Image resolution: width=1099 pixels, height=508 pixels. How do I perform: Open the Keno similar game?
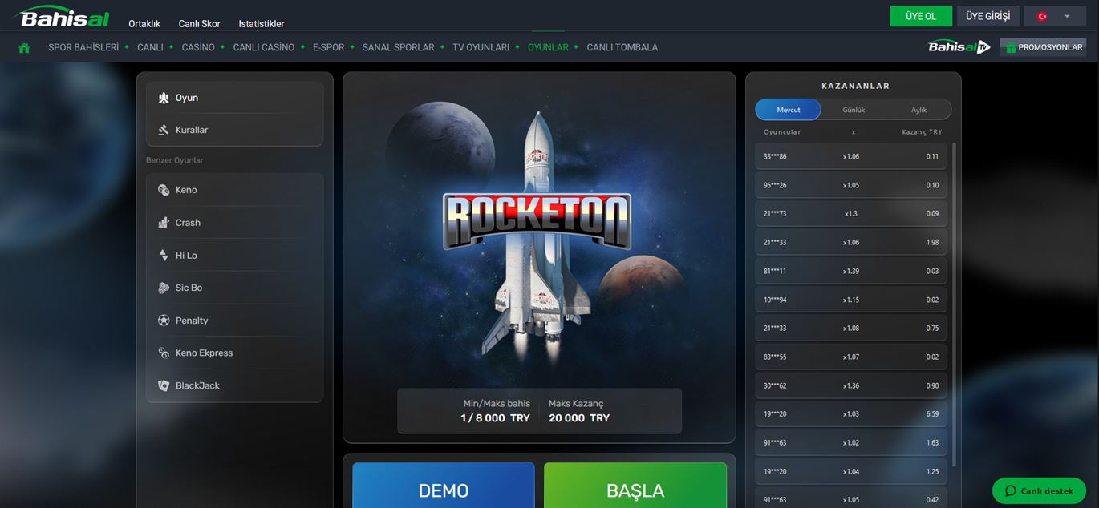point(235,190)
